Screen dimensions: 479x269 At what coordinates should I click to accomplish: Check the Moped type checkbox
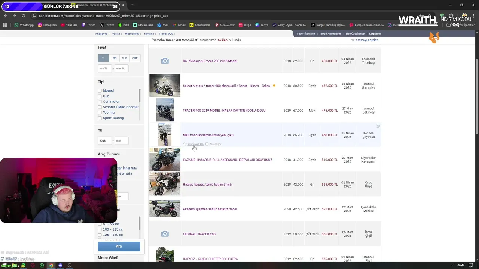100,91
